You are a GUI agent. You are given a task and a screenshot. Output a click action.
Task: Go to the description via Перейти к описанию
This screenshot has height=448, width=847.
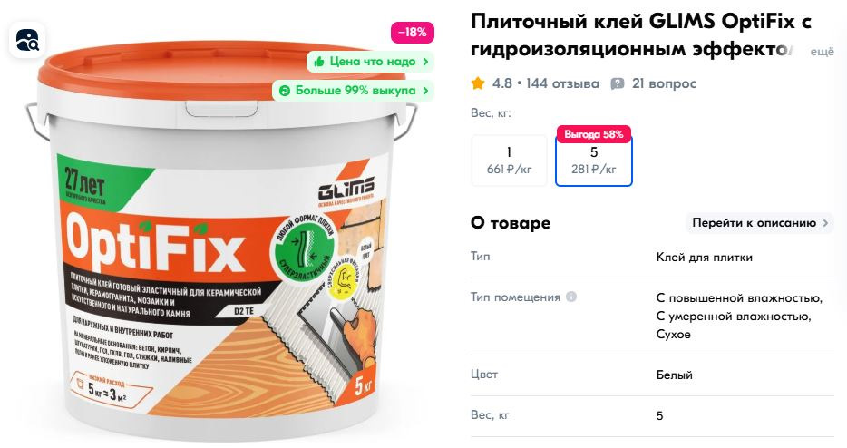(760, 223)
